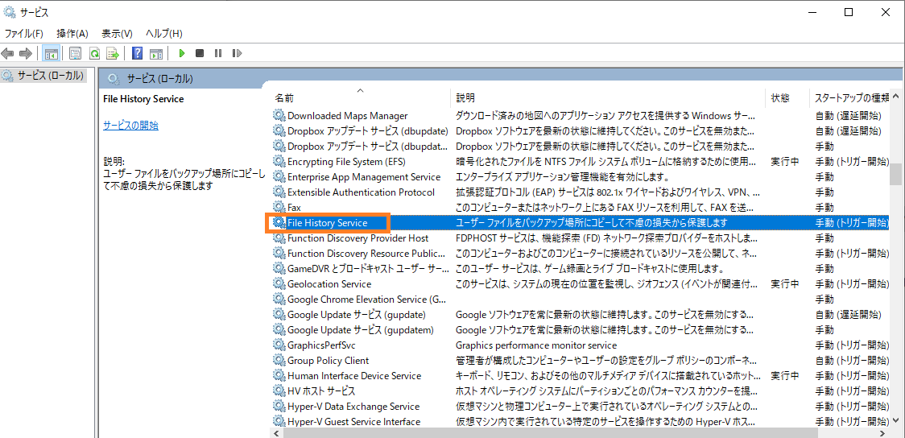Click the horizontal scrollbar left arrow
The height and width of the screenshot is (438, 905).
[277, 432]
